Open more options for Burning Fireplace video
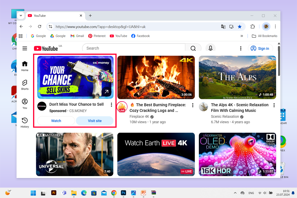The width and height of the screenshot is (297, 198). tap(193, 105)
